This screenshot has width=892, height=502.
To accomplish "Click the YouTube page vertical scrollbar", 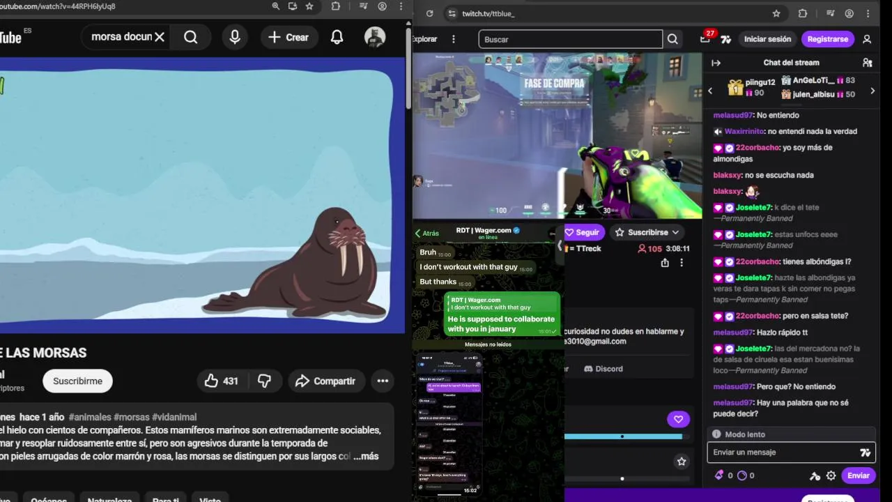I will pos(408,70).
